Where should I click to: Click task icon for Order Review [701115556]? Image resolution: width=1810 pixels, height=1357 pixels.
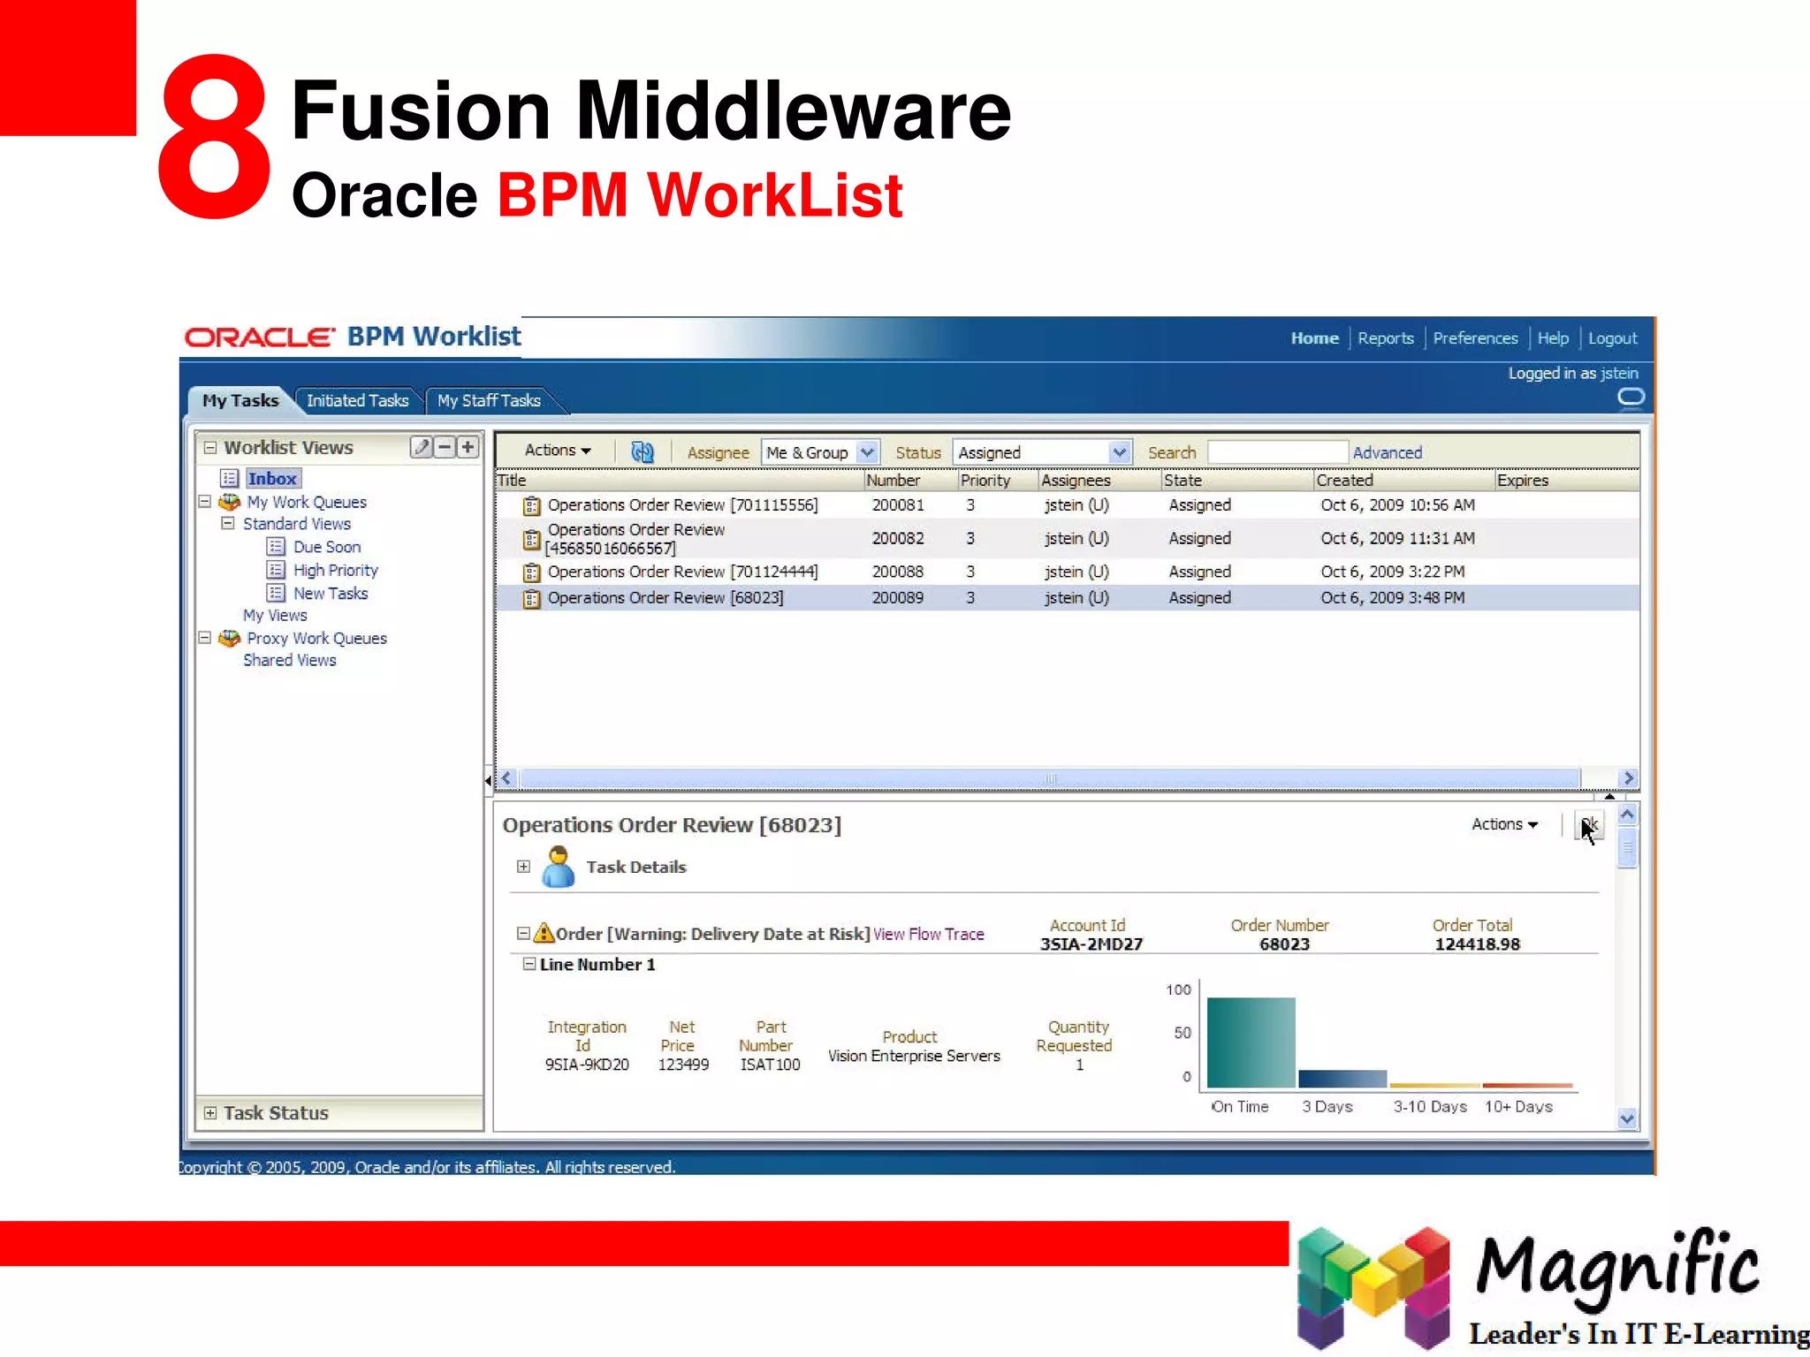point(531,505)
